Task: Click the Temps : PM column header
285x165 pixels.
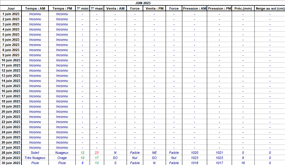Action: click(x=62, y=8)
